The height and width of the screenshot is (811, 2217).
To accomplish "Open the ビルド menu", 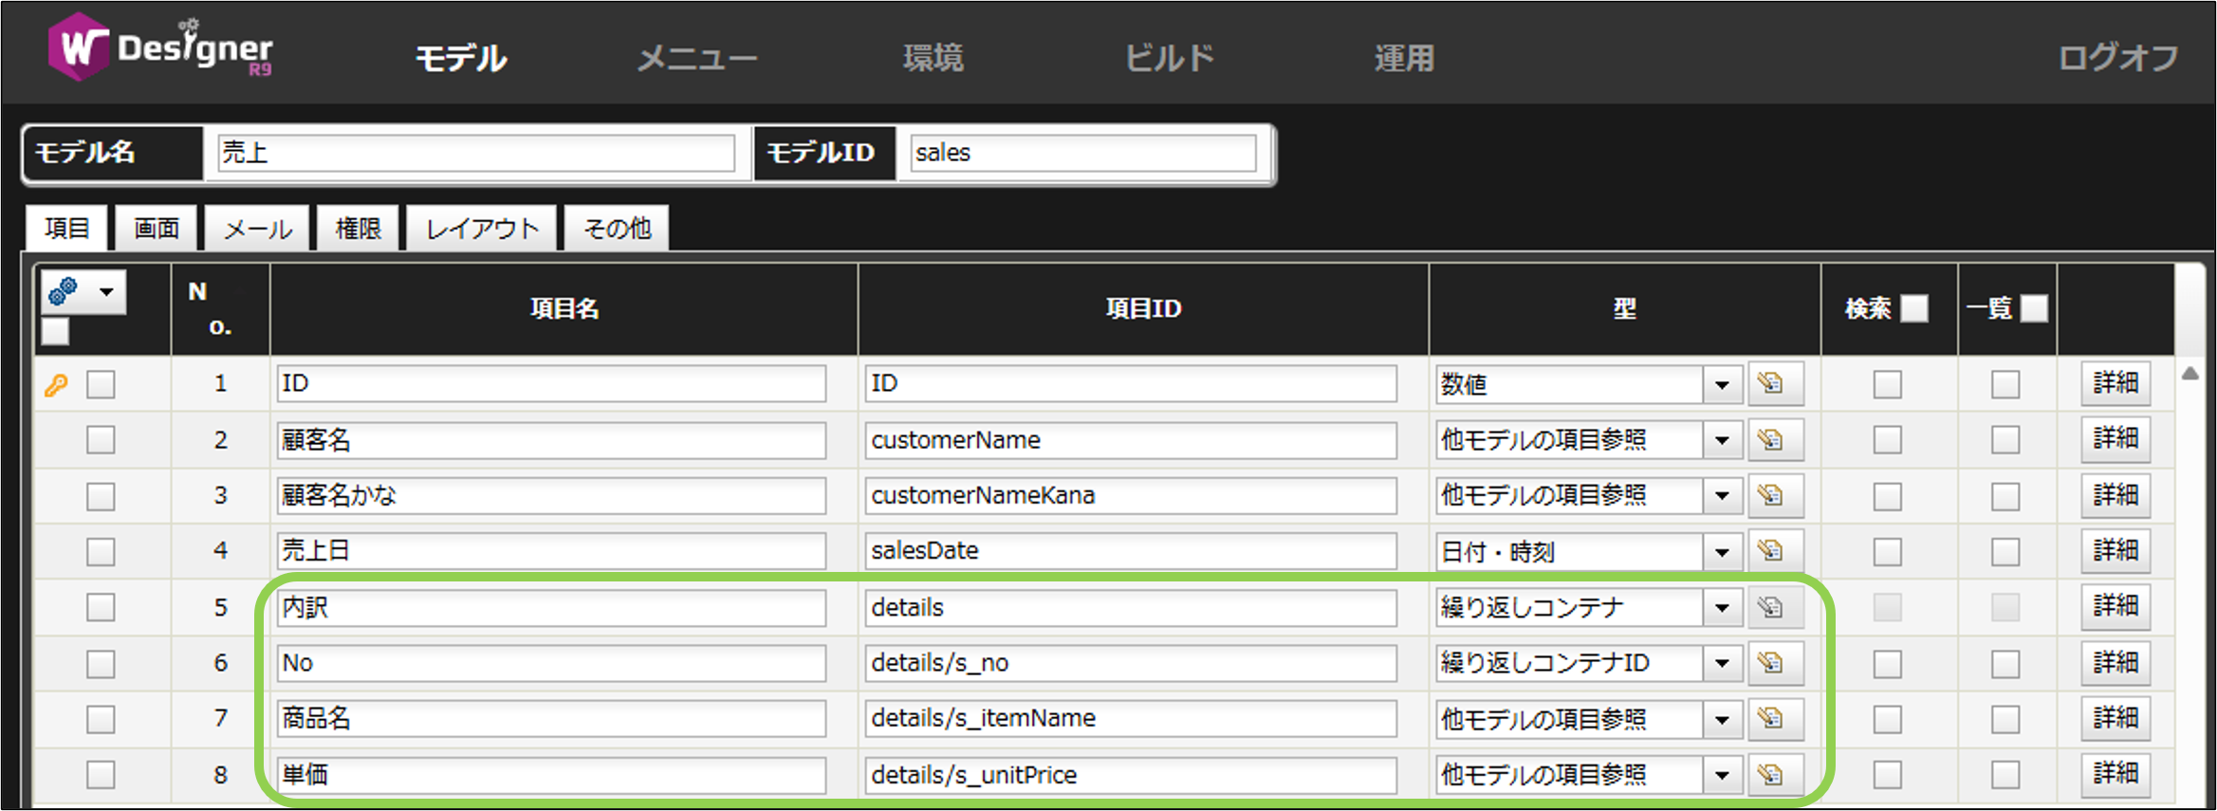I will point(1169,59).
